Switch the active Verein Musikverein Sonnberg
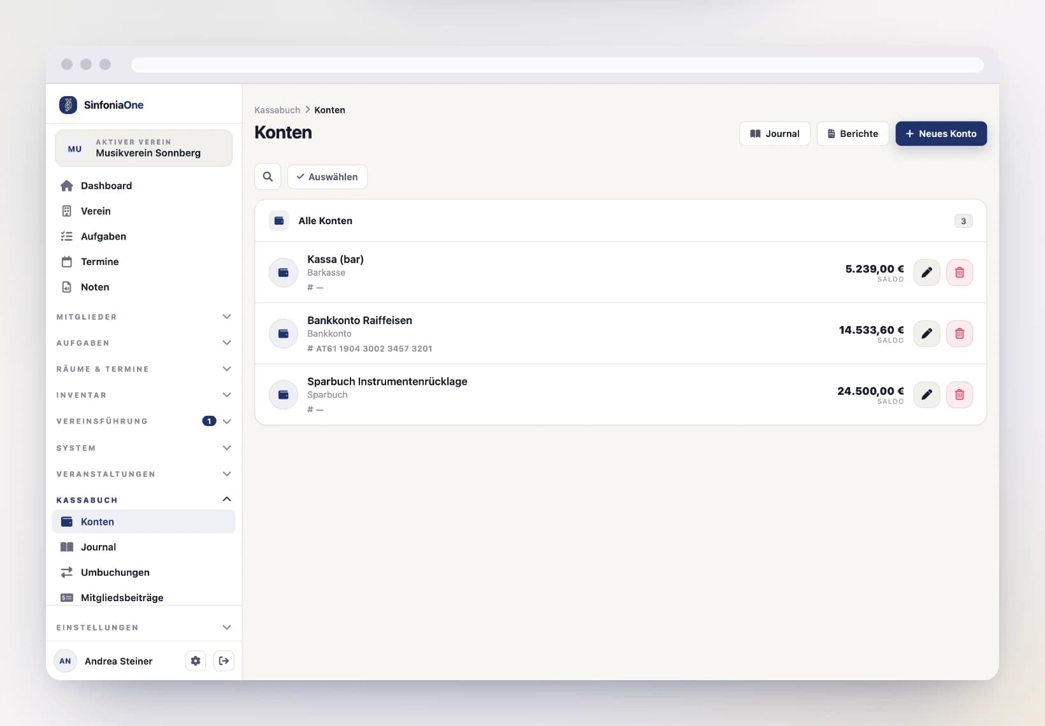Image resolution: width=1045 pixels, height=726 pixels. [144, 148]
